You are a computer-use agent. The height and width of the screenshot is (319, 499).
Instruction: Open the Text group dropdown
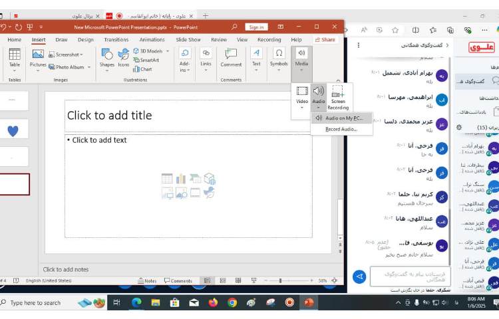pyautogui.click(x=257, y=60)
